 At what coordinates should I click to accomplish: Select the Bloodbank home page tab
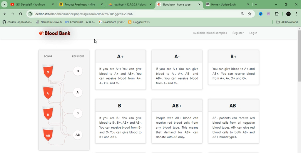179,4
